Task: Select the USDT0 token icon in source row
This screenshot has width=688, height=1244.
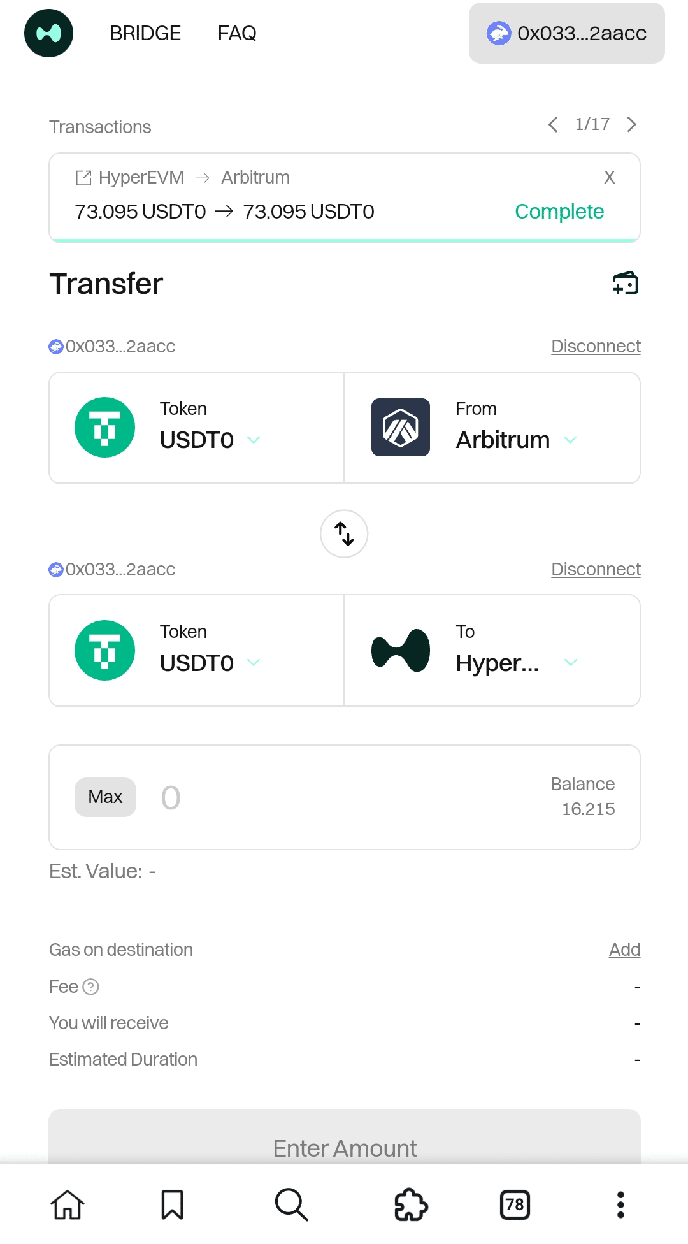Action: click(x=104, y=426)
